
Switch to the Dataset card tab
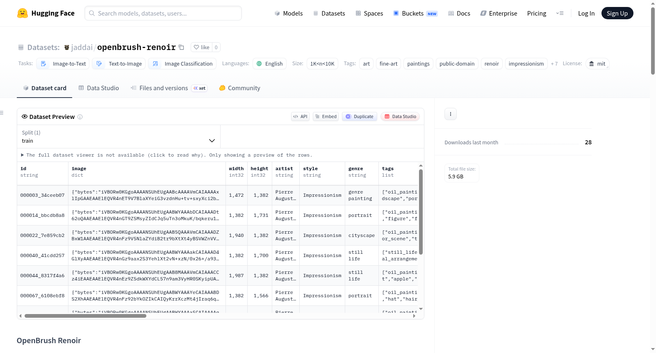pyautogui.click(x=44, y=88)
